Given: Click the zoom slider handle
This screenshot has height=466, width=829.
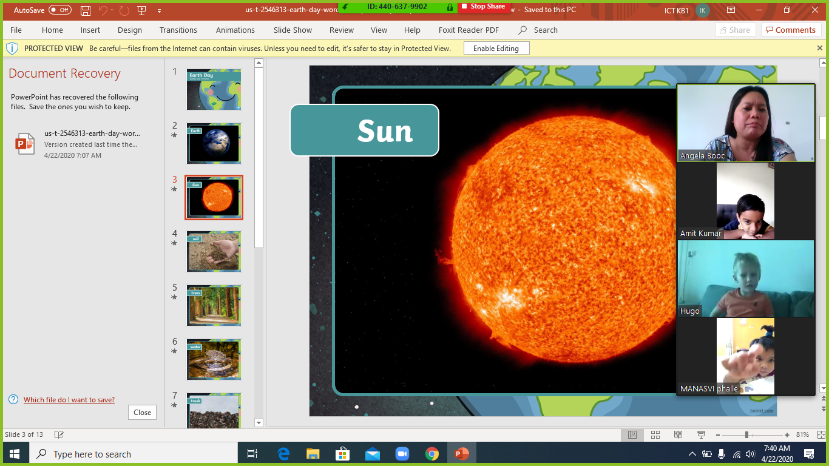Looking at the screenshot, I should point(746,434).
